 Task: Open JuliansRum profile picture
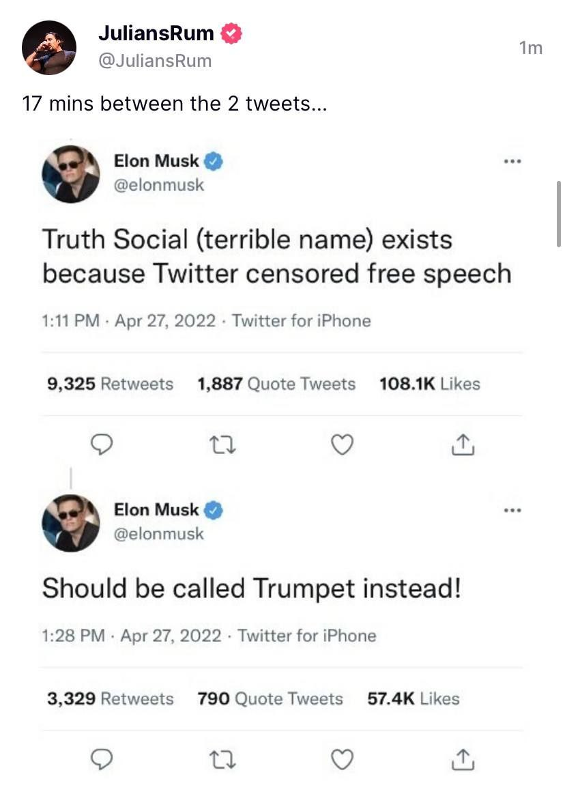pos(49,47)
